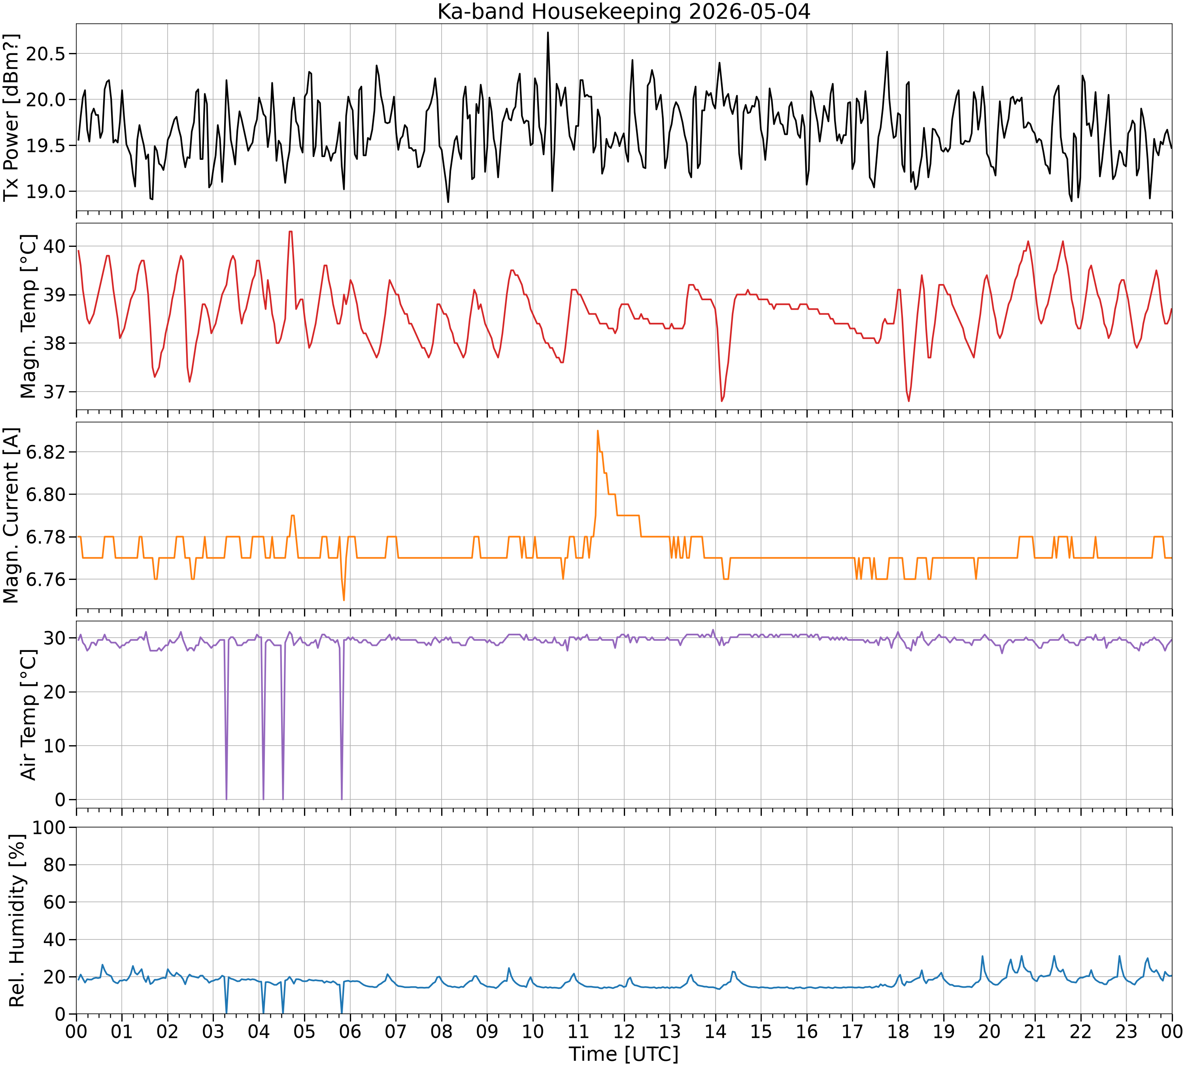Screen dimensions: 1186x1068
Task: Click the magnetron temperature peak near 04:40
Action: pyautogui.click(x=290, y=232)
